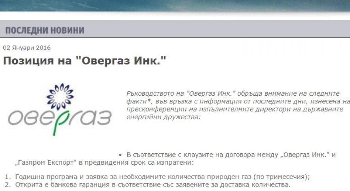Click the text енергийни дружества:

click(163, 117)
